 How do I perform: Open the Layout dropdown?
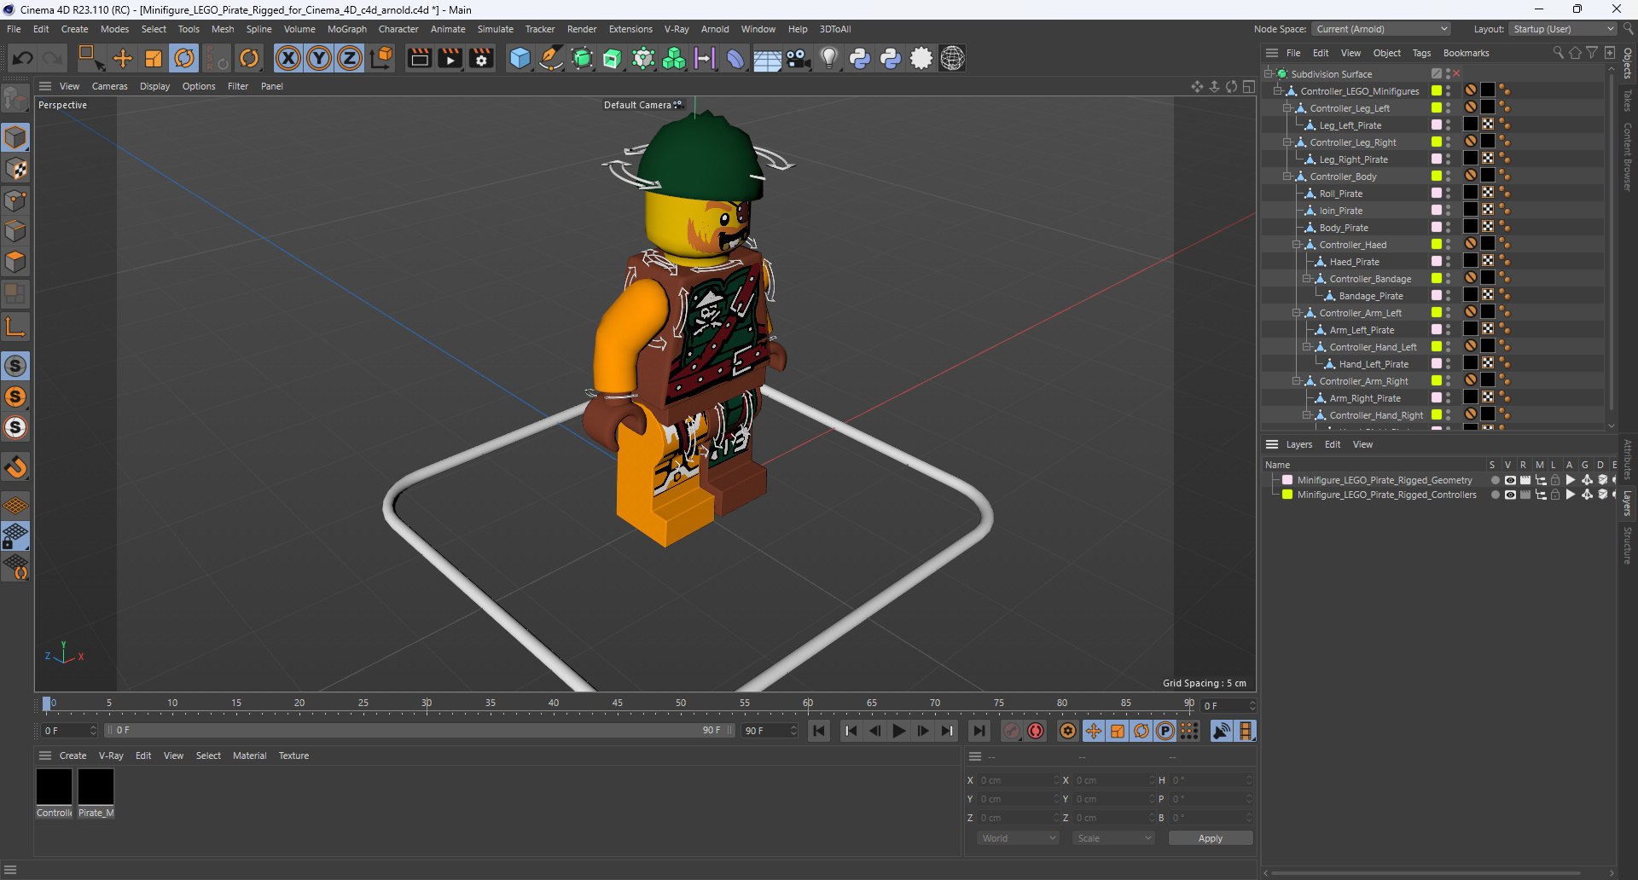click(1562, 29)
